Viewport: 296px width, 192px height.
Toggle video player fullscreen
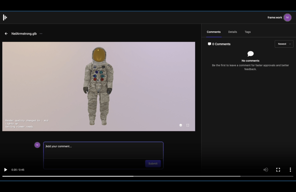[x=278, y=170]
